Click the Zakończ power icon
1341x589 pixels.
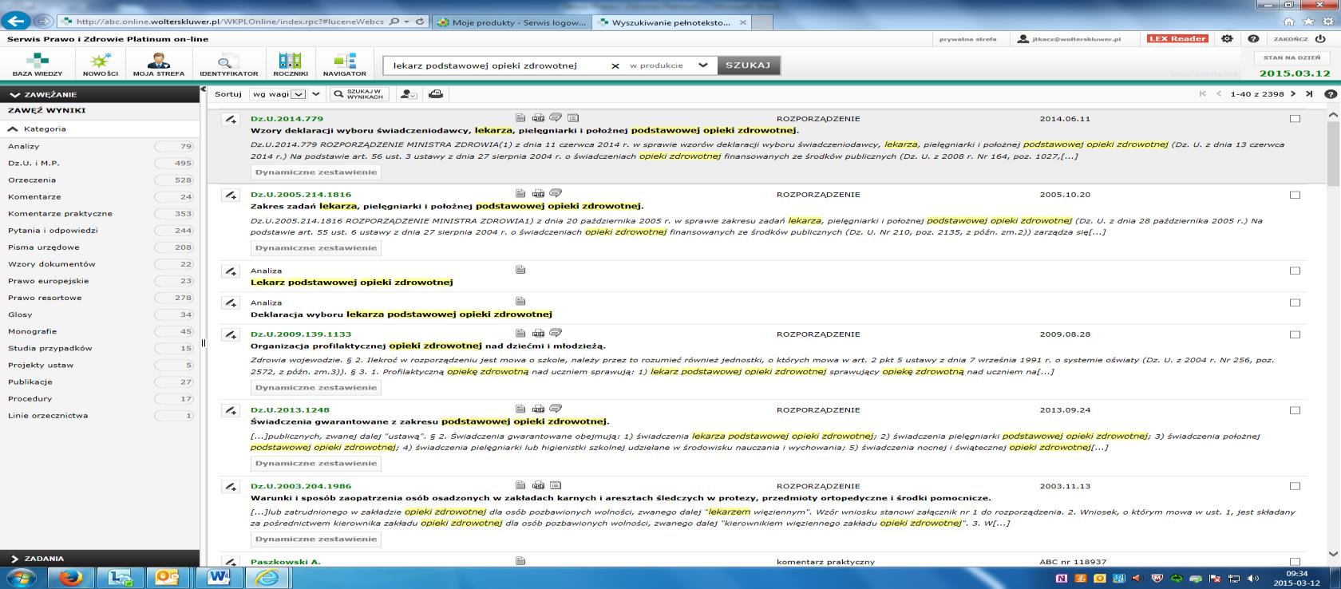[x=1322, y=38]
